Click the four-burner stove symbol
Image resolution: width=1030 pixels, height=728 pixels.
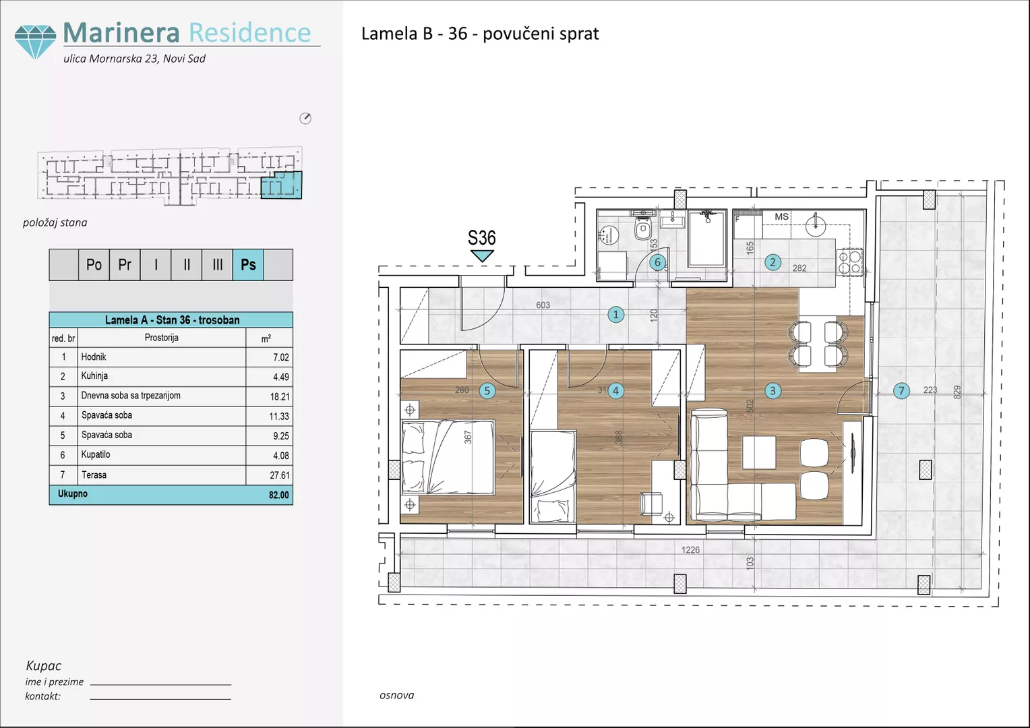tap(851, 262)
